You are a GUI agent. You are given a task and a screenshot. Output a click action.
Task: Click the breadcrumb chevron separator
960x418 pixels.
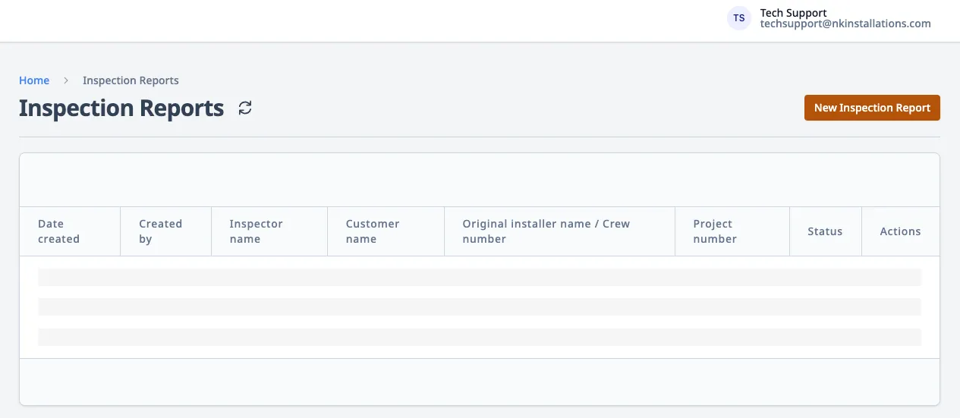(x=66, y=80)
